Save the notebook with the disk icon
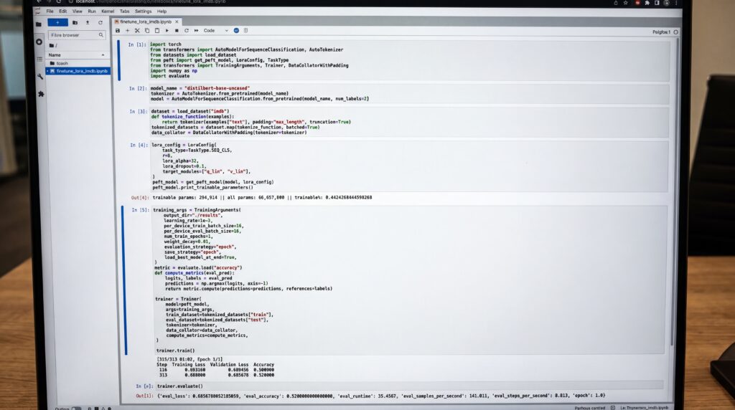The width and height of the screenshot is (735, 410). point(118,30)
